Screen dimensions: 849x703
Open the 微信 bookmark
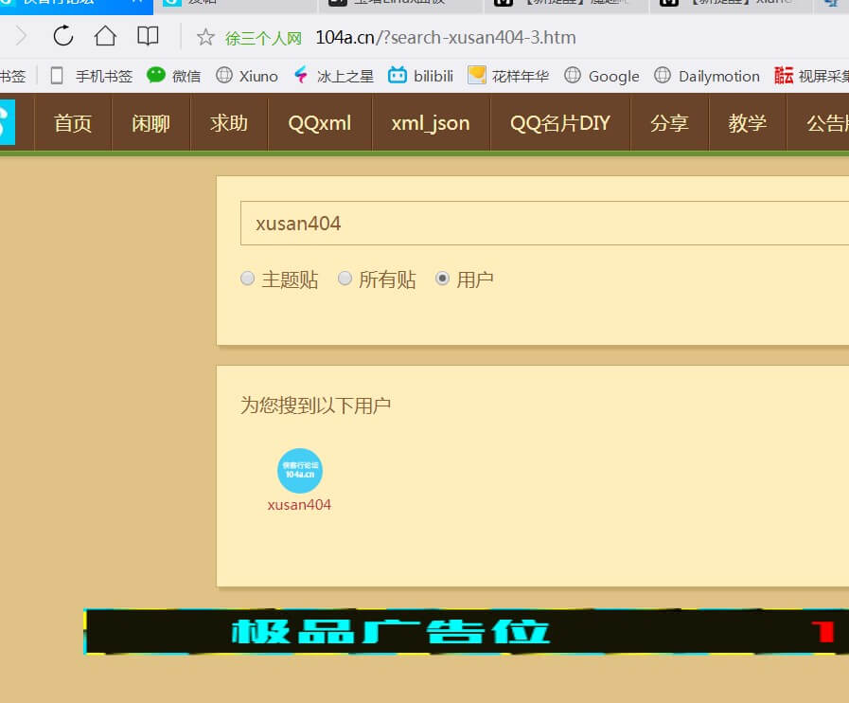174,76
